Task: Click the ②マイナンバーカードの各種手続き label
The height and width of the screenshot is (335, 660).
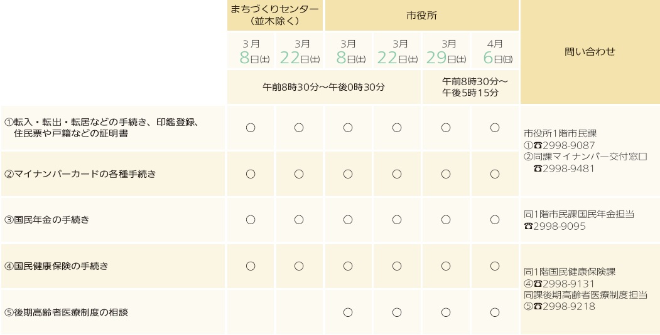Action: pyautogui.click(x=80, y=174)
